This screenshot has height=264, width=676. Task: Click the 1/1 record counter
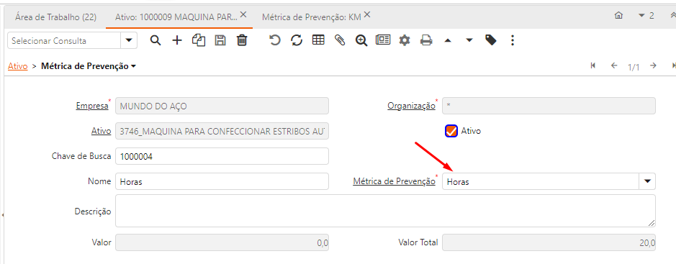pos(634,67)
